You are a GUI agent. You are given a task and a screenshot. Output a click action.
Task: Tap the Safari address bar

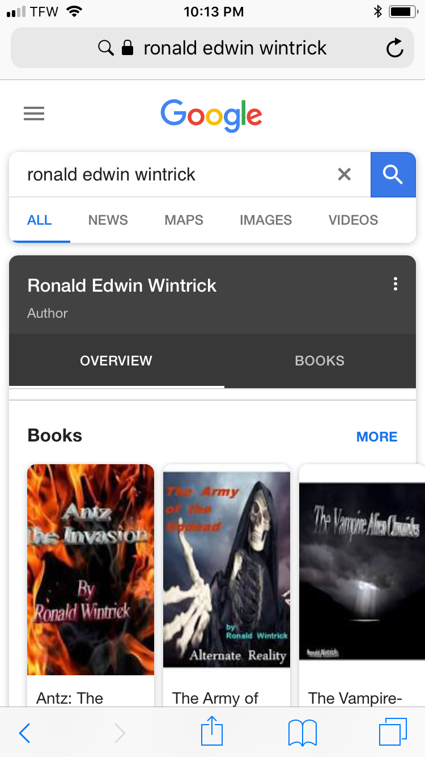[x=212, y=48]
